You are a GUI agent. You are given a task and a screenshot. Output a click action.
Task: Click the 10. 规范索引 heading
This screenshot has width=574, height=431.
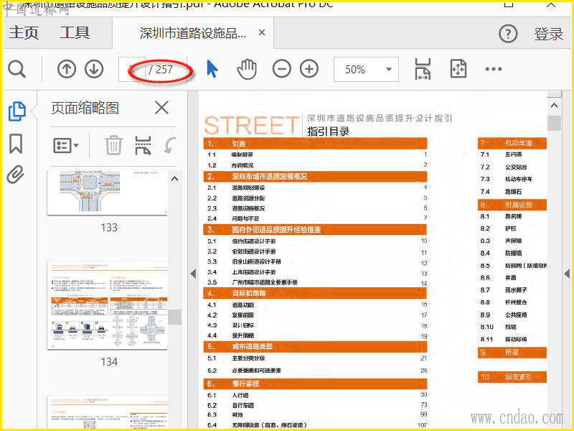coord(512,376)
